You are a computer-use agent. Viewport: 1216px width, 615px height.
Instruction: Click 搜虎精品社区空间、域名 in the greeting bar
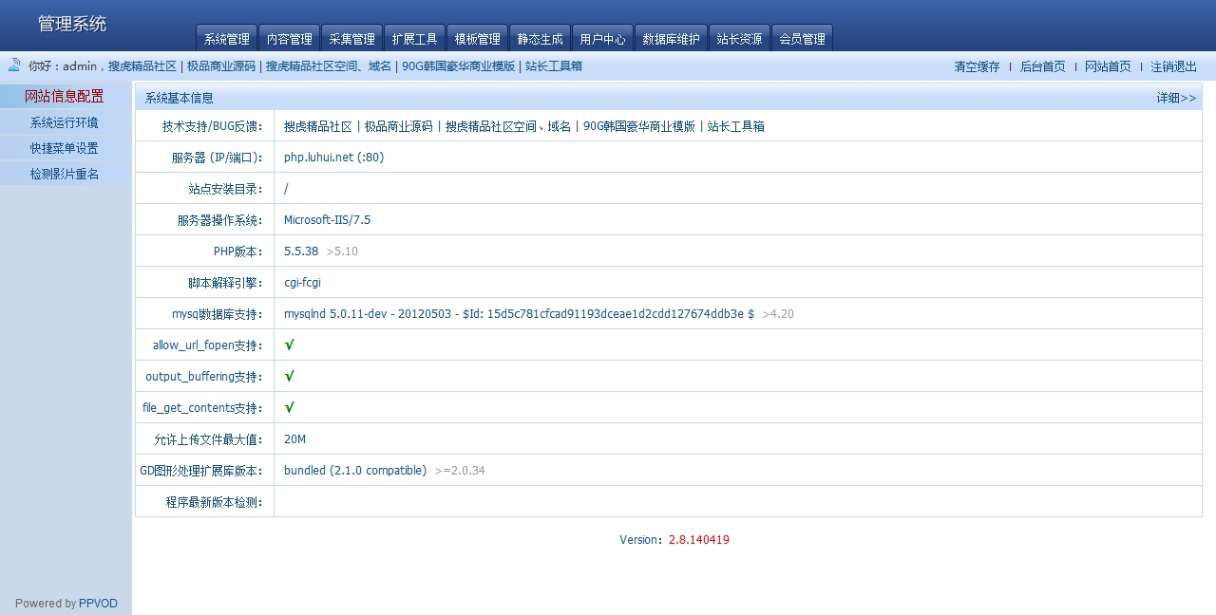coord(329,66)
